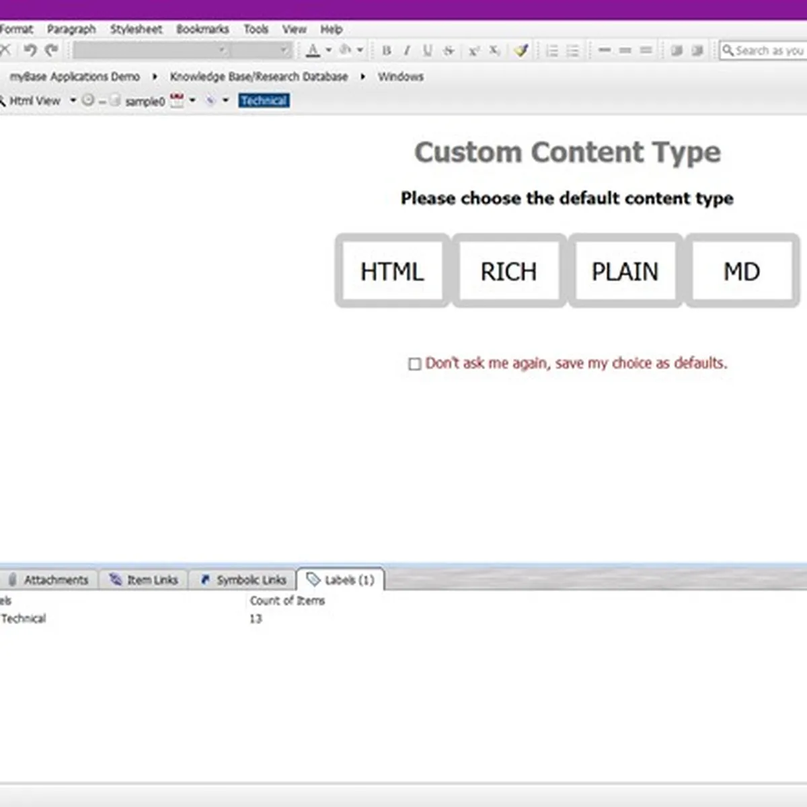The width and height of the screenshot is (807, 807).
Task: Insert a numbered list
Action: point(552,50)
